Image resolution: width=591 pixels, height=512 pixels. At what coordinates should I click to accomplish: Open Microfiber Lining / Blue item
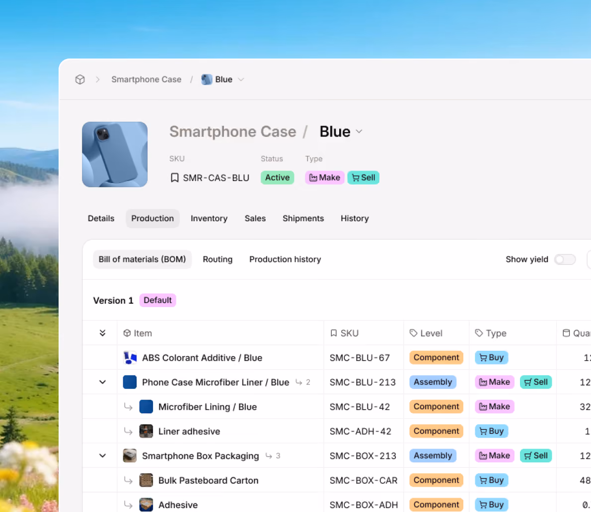(x=208, y=407)
